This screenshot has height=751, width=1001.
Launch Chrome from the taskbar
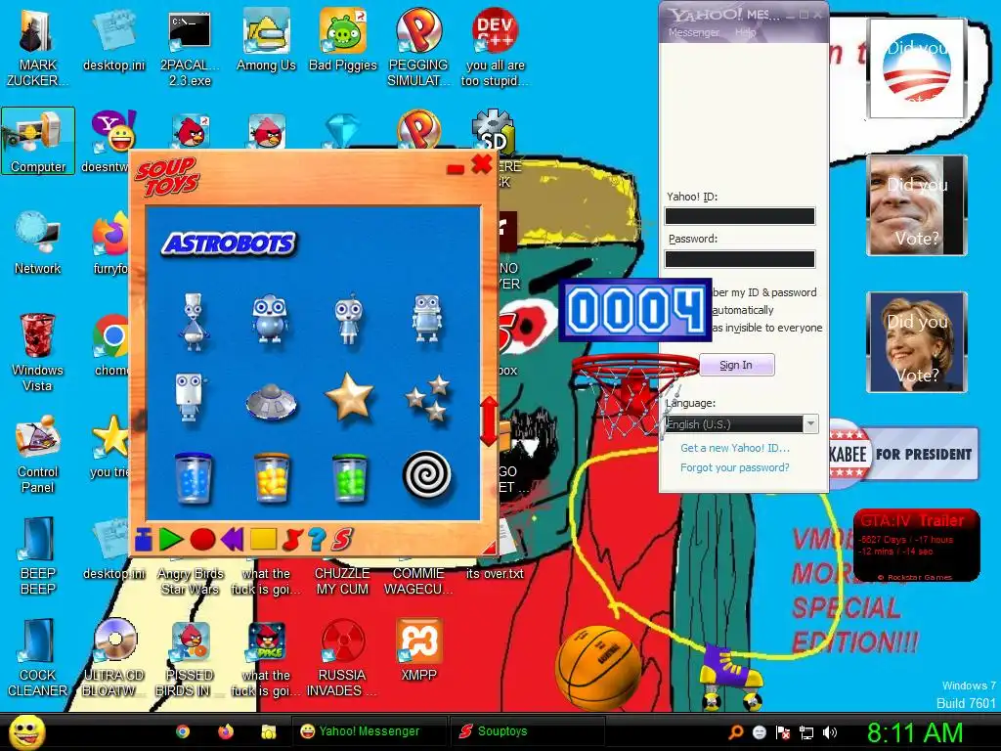(x=183, y=731)
